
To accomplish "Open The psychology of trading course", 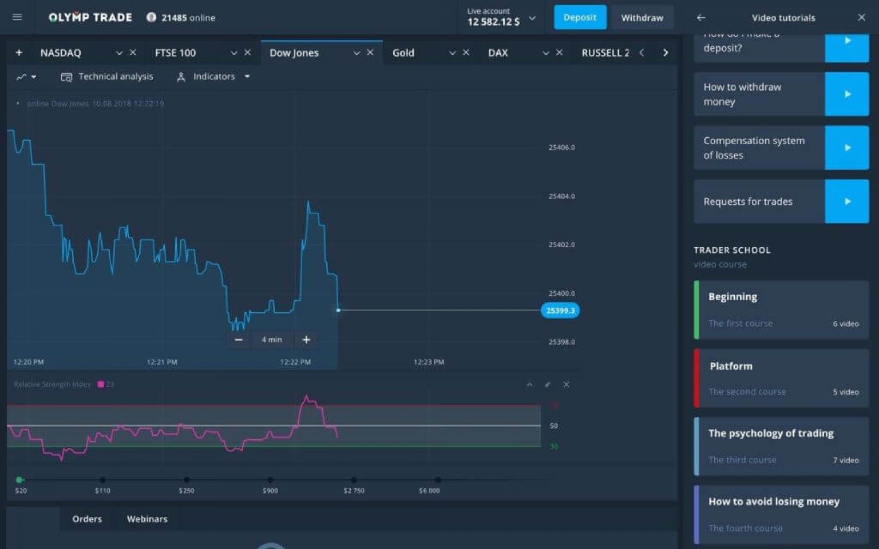I will point(781,446).
